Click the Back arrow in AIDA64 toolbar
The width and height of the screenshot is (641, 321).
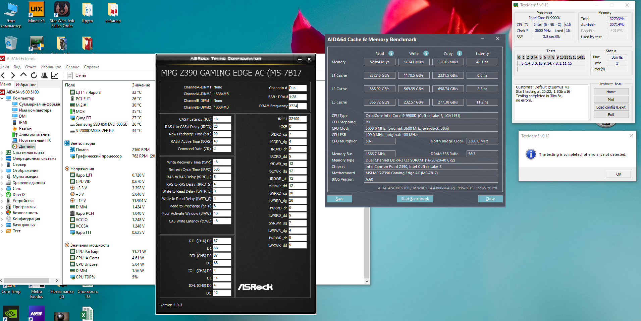[x=3, y=75]
